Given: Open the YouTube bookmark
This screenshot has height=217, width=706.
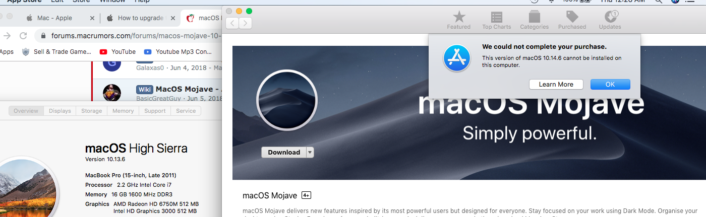Looking at the screenshot, I should [x=117, y=51].
